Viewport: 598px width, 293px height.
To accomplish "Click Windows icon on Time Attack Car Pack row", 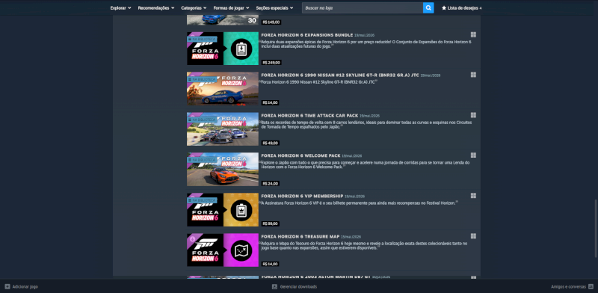I will click(x=473, y=115).
